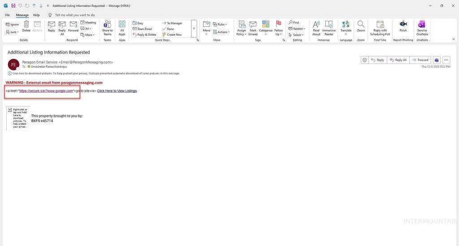
Task: Expand the Categorize color menu
Action: [x=266, y=28]
